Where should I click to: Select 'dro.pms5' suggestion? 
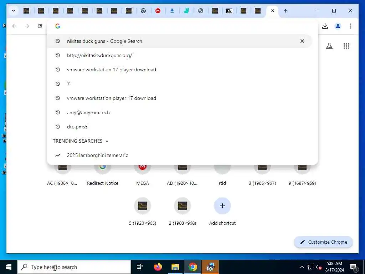(179, 127)
